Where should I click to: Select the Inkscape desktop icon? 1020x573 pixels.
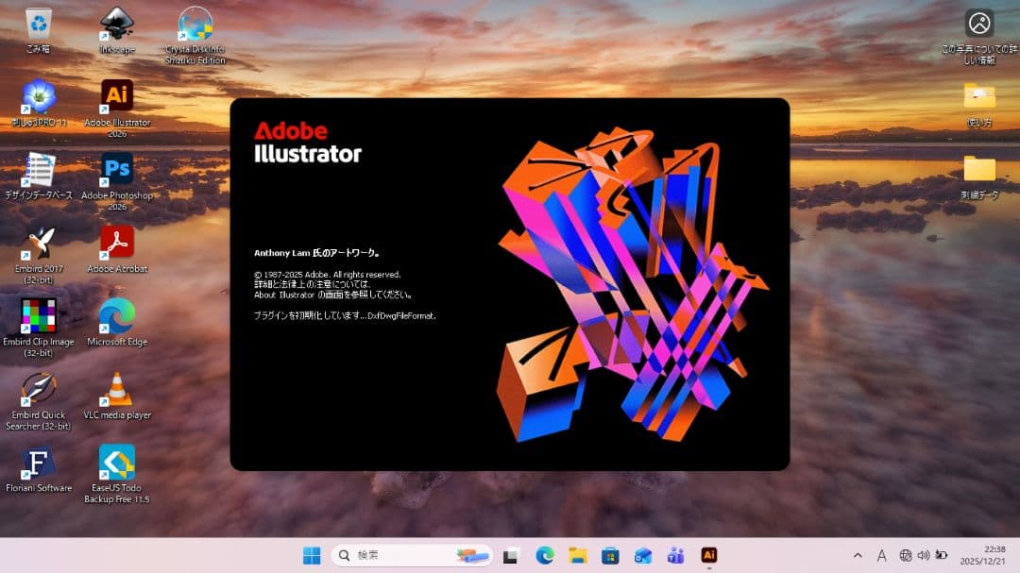pyautogui.click(x=117, y=25)
